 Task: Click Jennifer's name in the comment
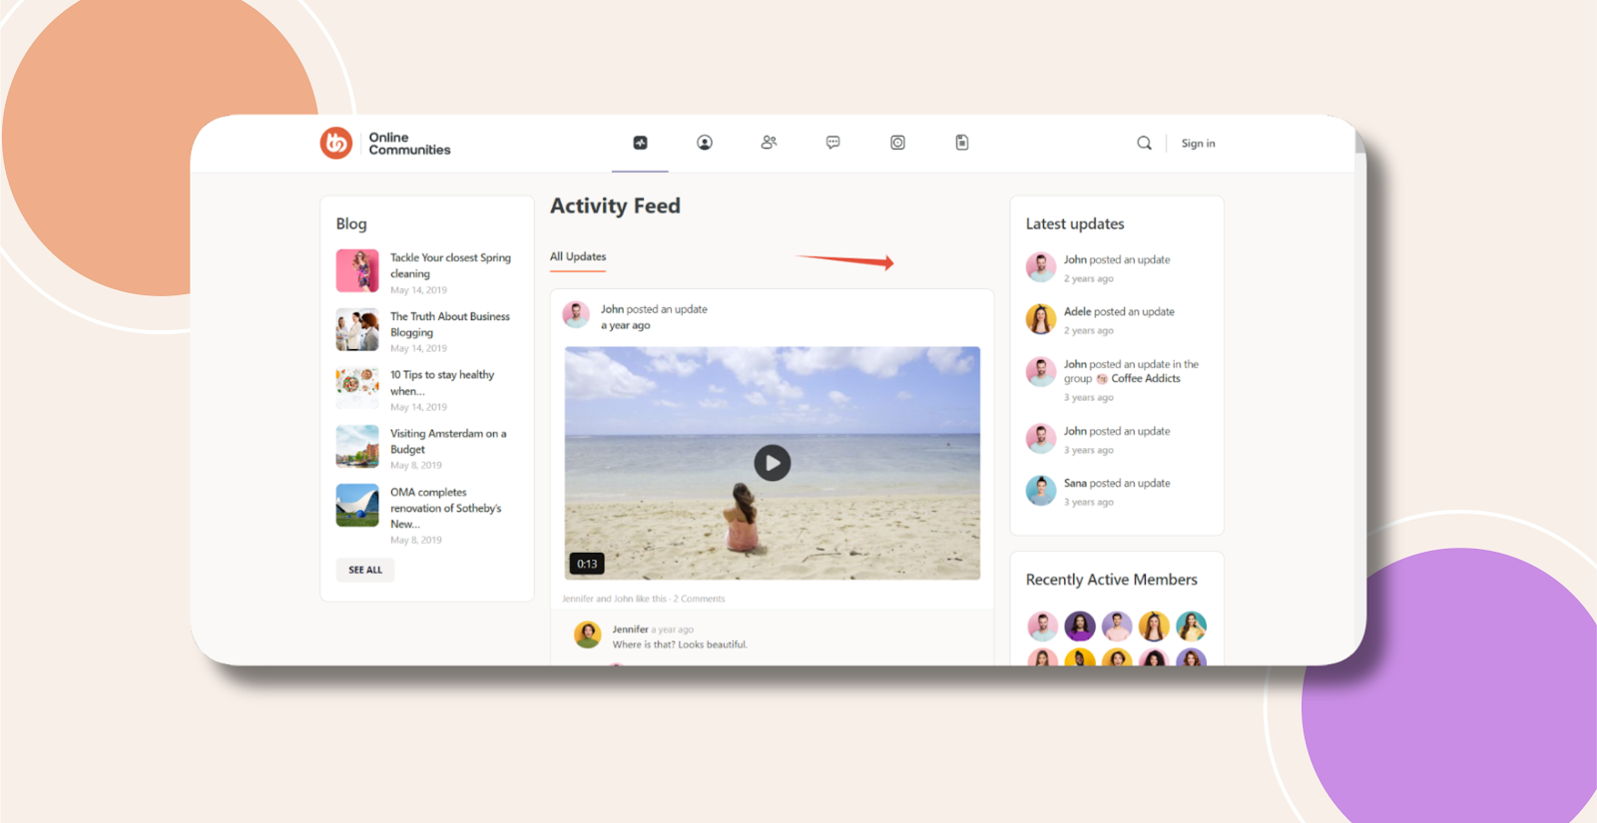click(630, 629)
